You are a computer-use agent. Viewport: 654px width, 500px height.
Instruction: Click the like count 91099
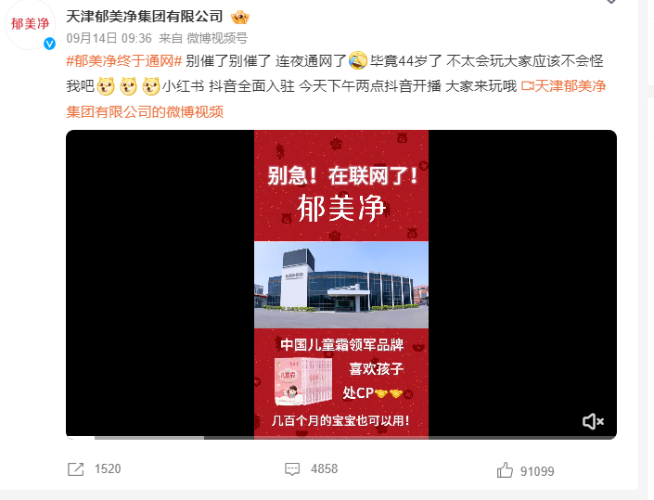click(x=537, y=471)
